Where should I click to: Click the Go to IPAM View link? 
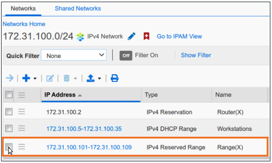(179, 36)
